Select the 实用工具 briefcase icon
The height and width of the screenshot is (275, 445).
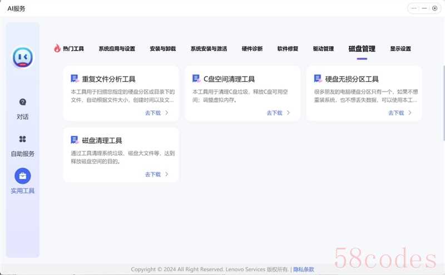[23, 176]
